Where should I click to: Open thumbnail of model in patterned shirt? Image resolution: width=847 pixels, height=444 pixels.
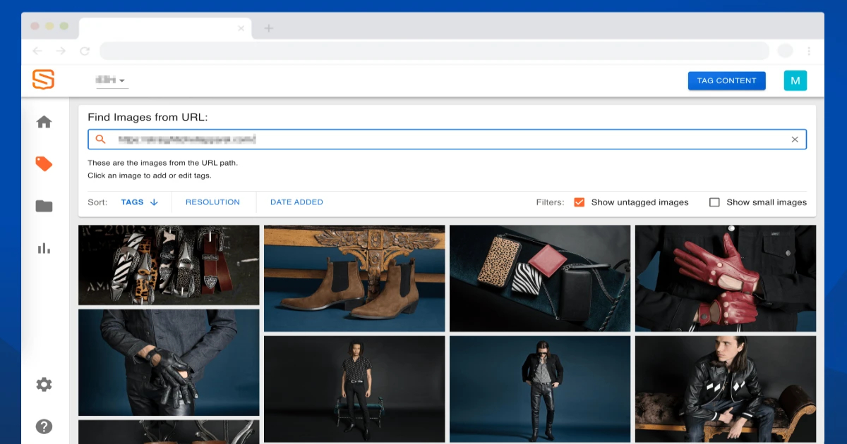(x=354, y=389)
